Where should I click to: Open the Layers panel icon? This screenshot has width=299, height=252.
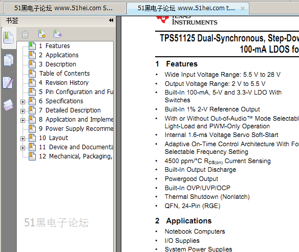pos(8,105)
